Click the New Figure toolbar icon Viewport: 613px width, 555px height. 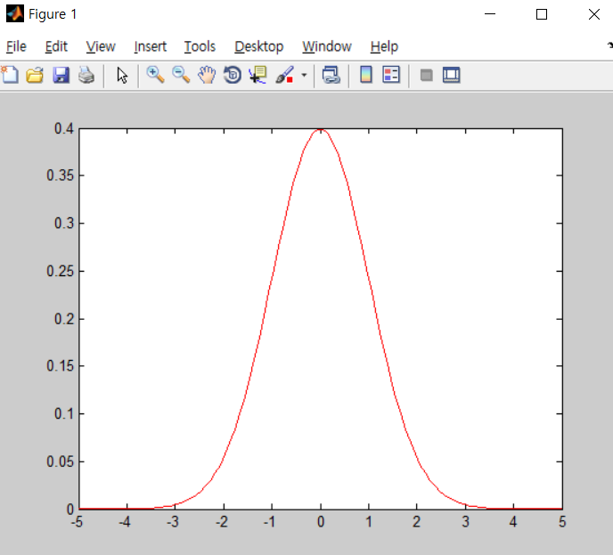(10, 75)
